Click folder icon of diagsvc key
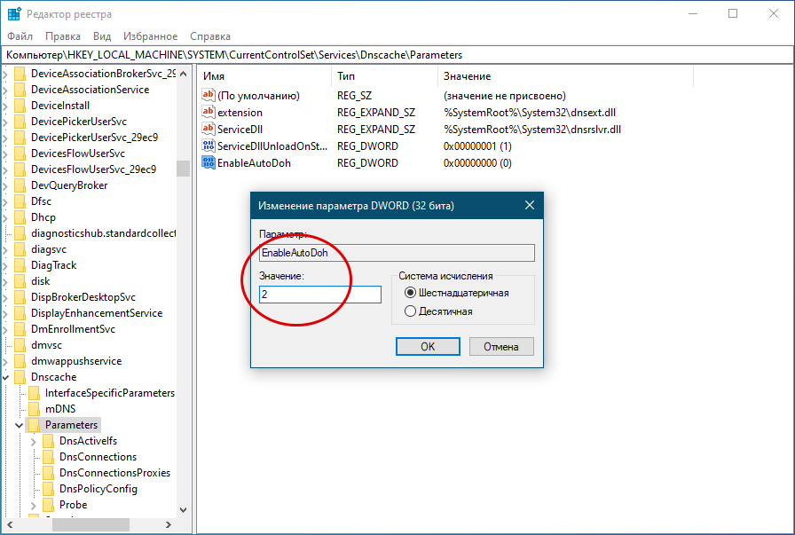 coord(20,249)
